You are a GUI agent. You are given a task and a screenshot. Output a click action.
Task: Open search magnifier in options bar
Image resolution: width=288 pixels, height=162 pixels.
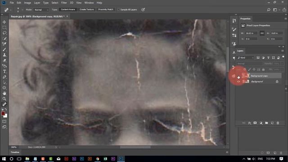[x=269, y=10]
